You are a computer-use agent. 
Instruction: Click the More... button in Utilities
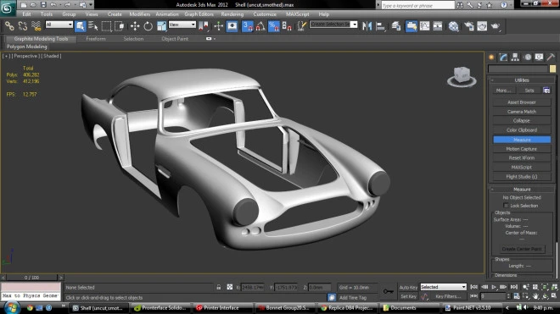pos(503,91)
